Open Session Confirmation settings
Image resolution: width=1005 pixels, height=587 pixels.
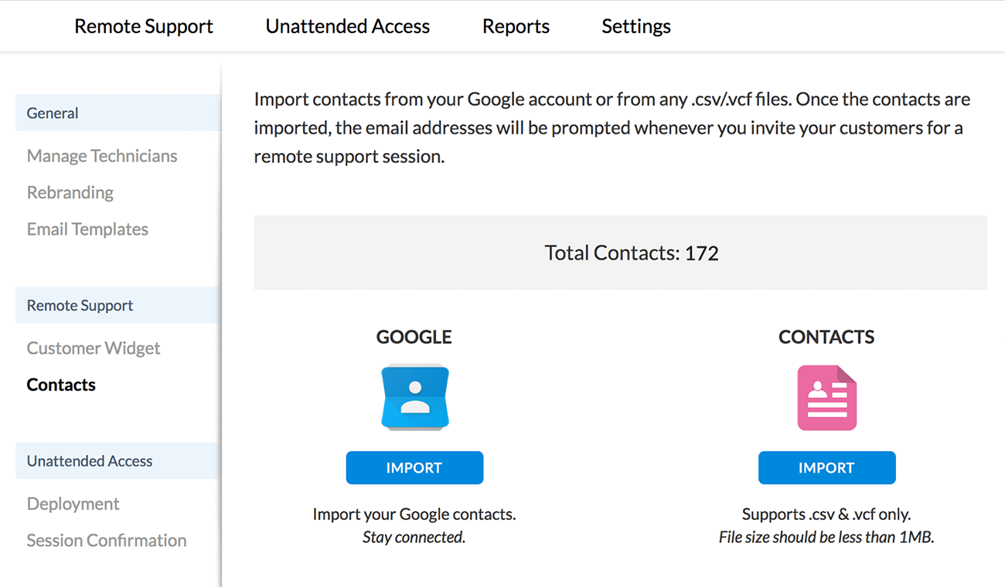pos(107,541)
